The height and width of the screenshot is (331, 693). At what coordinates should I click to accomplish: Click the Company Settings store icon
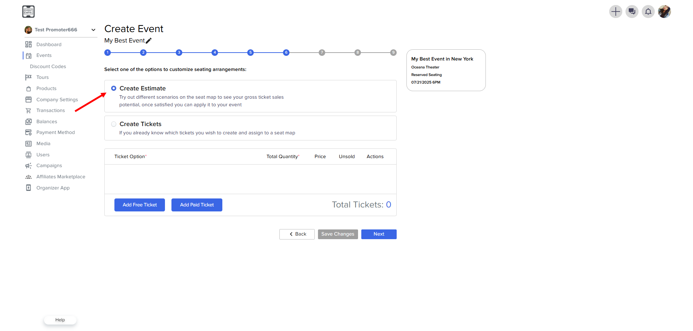coord(29,99)
